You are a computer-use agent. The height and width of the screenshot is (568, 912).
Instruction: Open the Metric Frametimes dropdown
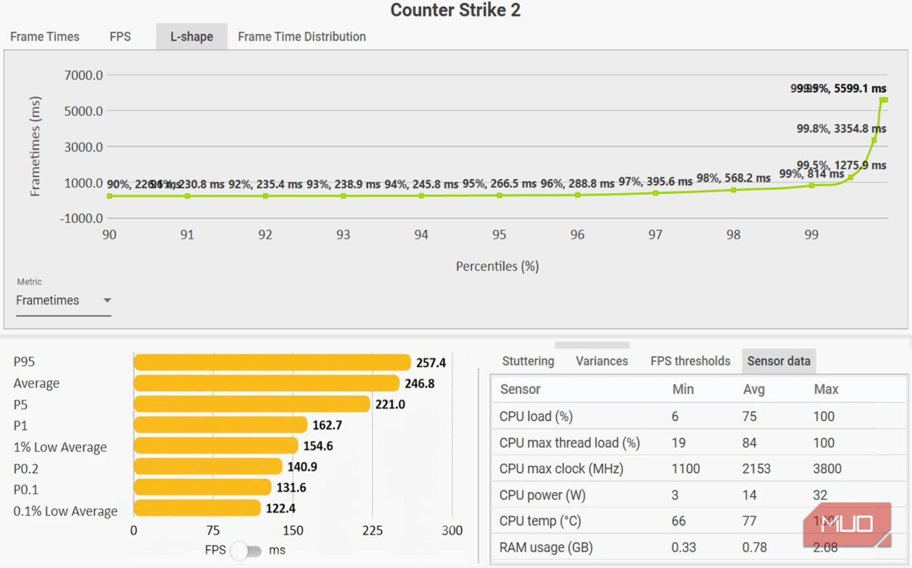64,301
